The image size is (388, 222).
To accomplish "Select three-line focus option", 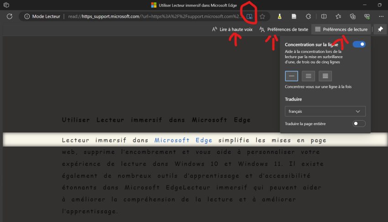I will tap(309, 76).
